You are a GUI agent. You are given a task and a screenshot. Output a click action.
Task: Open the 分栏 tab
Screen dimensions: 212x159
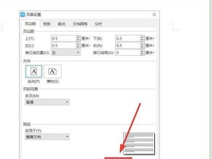click(x=98, y=24)
